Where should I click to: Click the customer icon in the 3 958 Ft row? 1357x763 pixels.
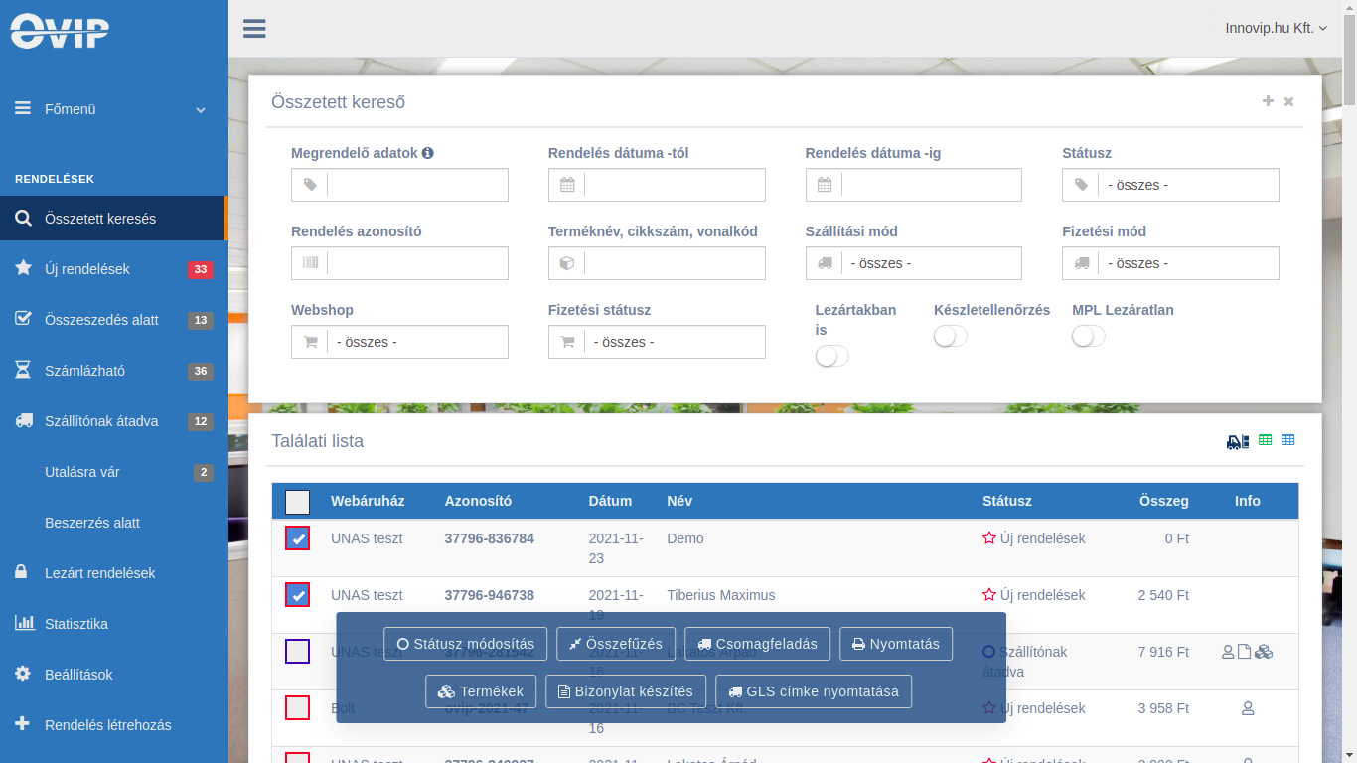click(1248, 708)
